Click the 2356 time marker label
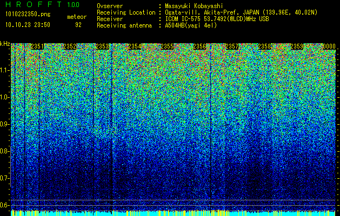340x216 pixels. tap(199, 46)
